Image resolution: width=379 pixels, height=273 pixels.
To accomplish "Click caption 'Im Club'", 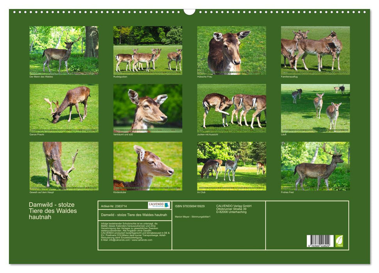I will click(x=201, y=192).
